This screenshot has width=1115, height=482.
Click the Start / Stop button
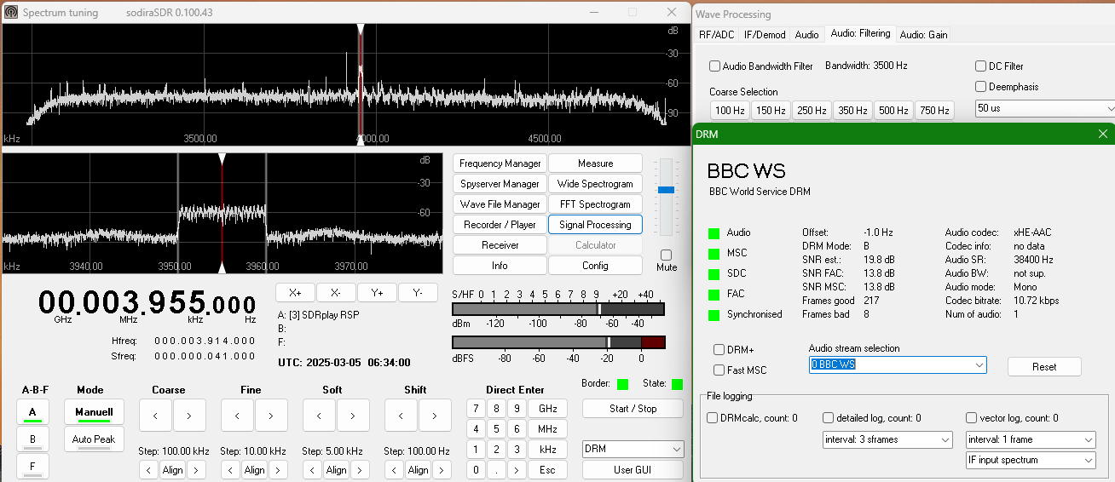[633, 409]
